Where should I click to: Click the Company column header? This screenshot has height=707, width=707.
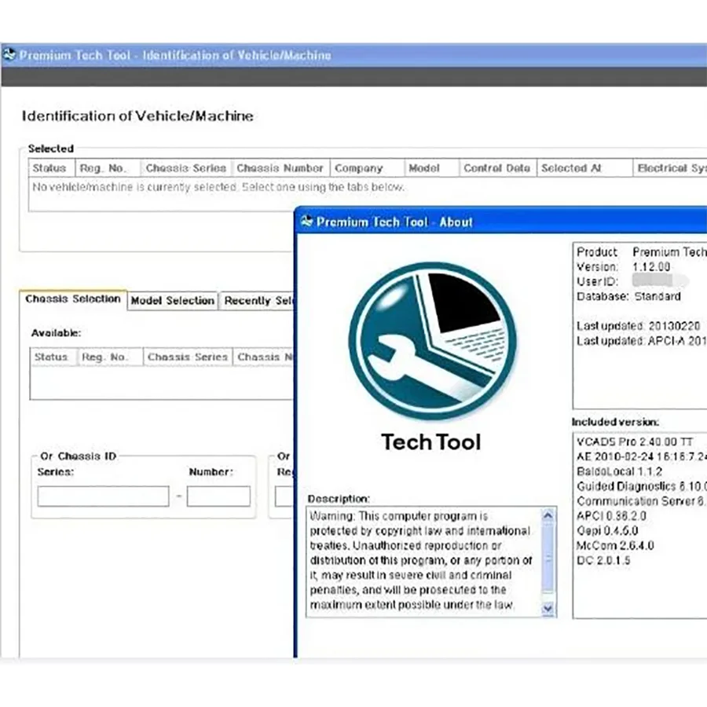367,168
